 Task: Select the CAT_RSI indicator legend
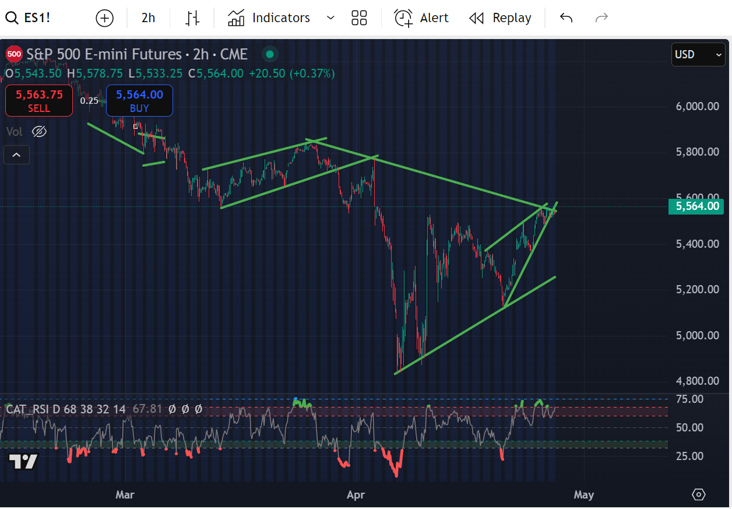(65, 409)
